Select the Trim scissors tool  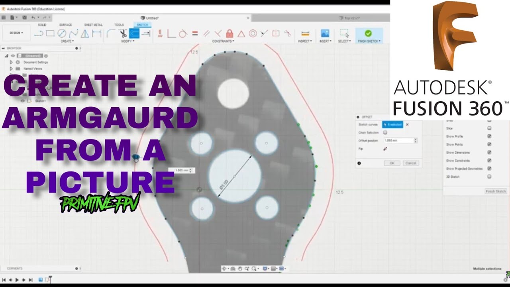(x=123, y=34)
